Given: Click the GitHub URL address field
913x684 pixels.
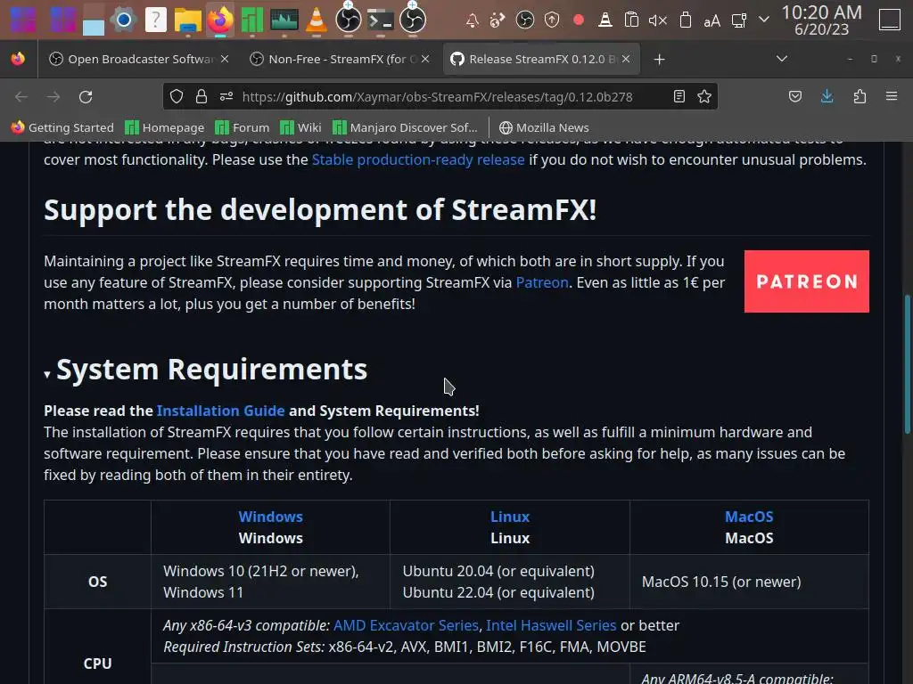Looking at the screenshot, I should (437, 96).
